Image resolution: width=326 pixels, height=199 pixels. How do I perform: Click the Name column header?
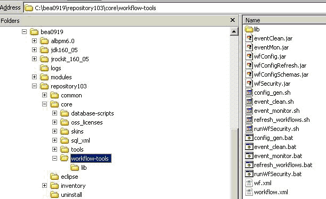(x=284, y=20)
